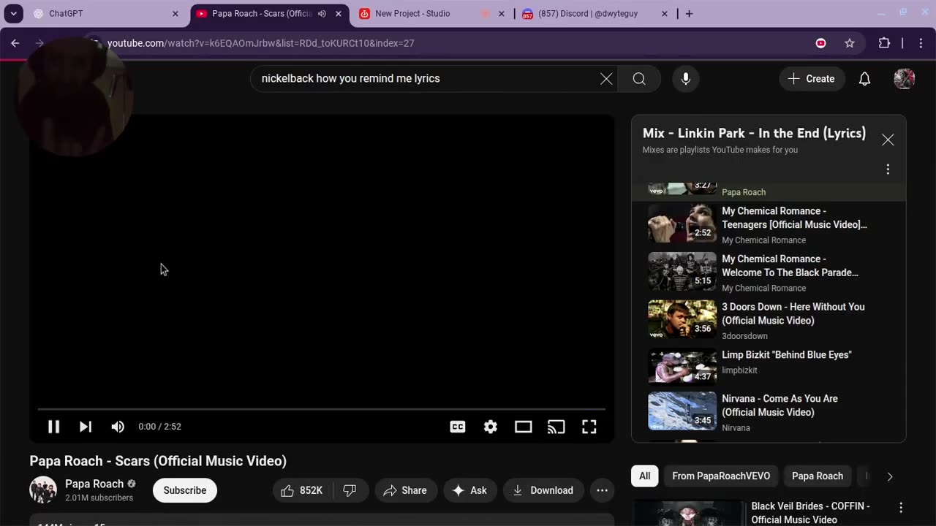Close the Papa Roach browser tab

tap(339, 14)
